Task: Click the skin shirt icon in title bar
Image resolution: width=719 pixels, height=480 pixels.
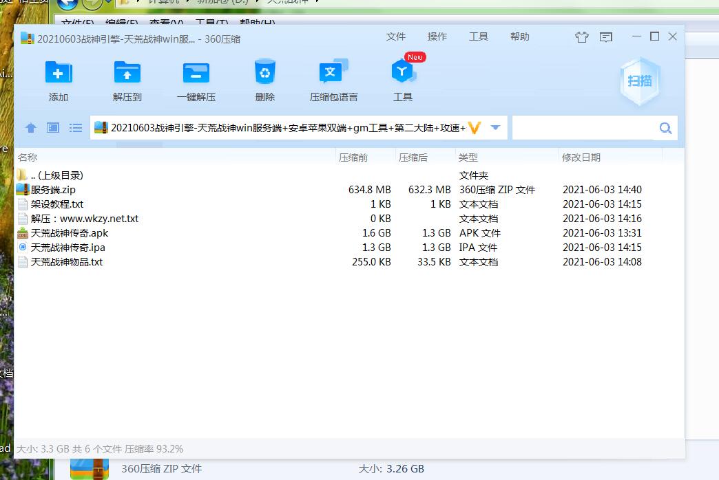Action: pos(581,37)
